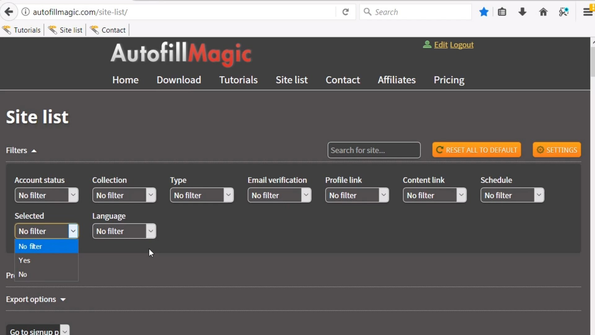The image size is (595, 335).
Task: Open the site info icon in address bar
Action: click(x=25, y=12)
